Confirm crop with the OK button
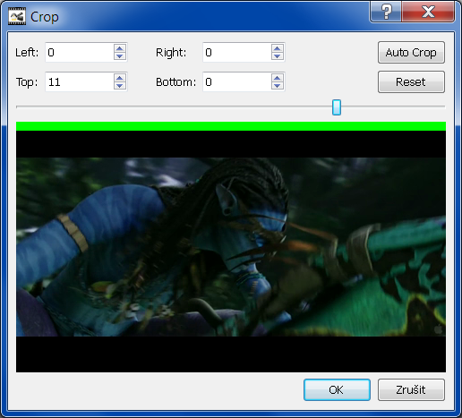The image size is (462, 418). pyautogui.click(x=337, y=389)
